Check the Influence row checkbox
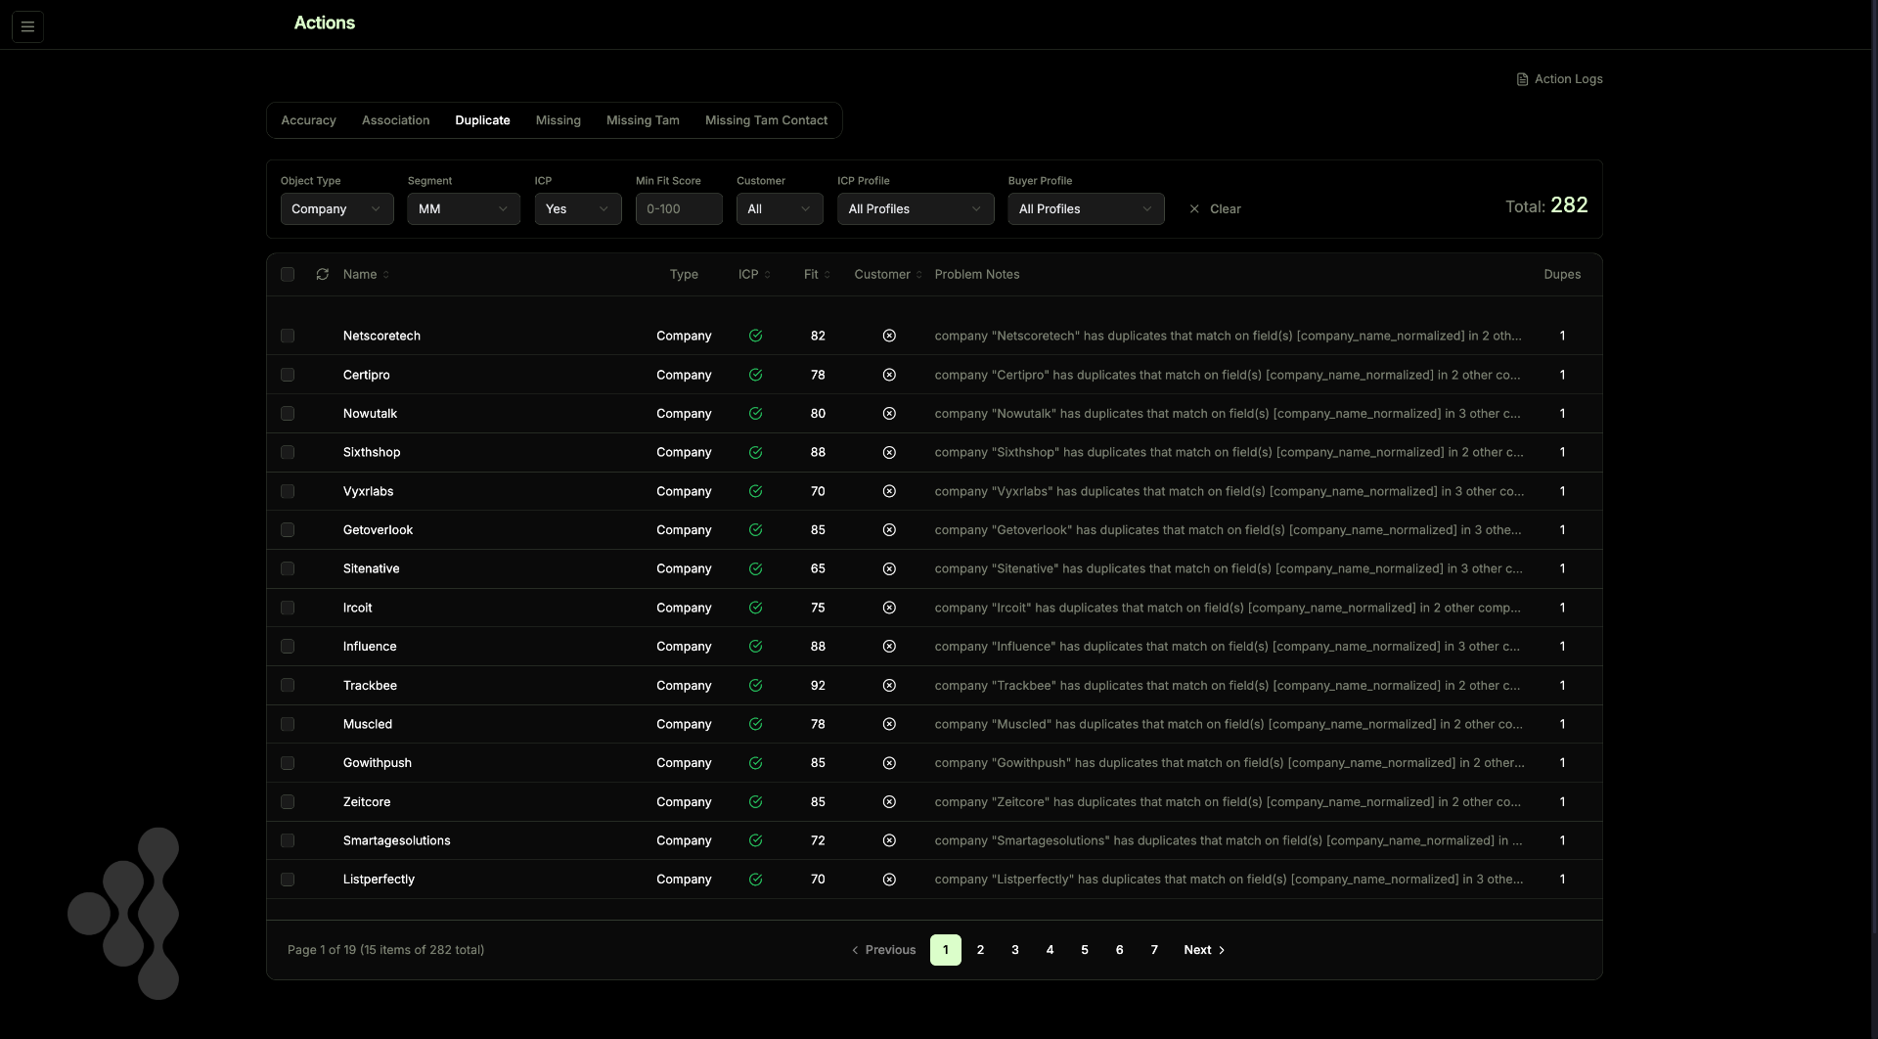The image size is (1878, 1039). coord(288,647)
